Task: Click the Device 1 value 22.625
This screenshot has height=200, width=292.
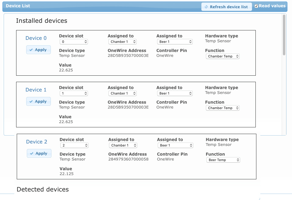Action: (66, 122)
